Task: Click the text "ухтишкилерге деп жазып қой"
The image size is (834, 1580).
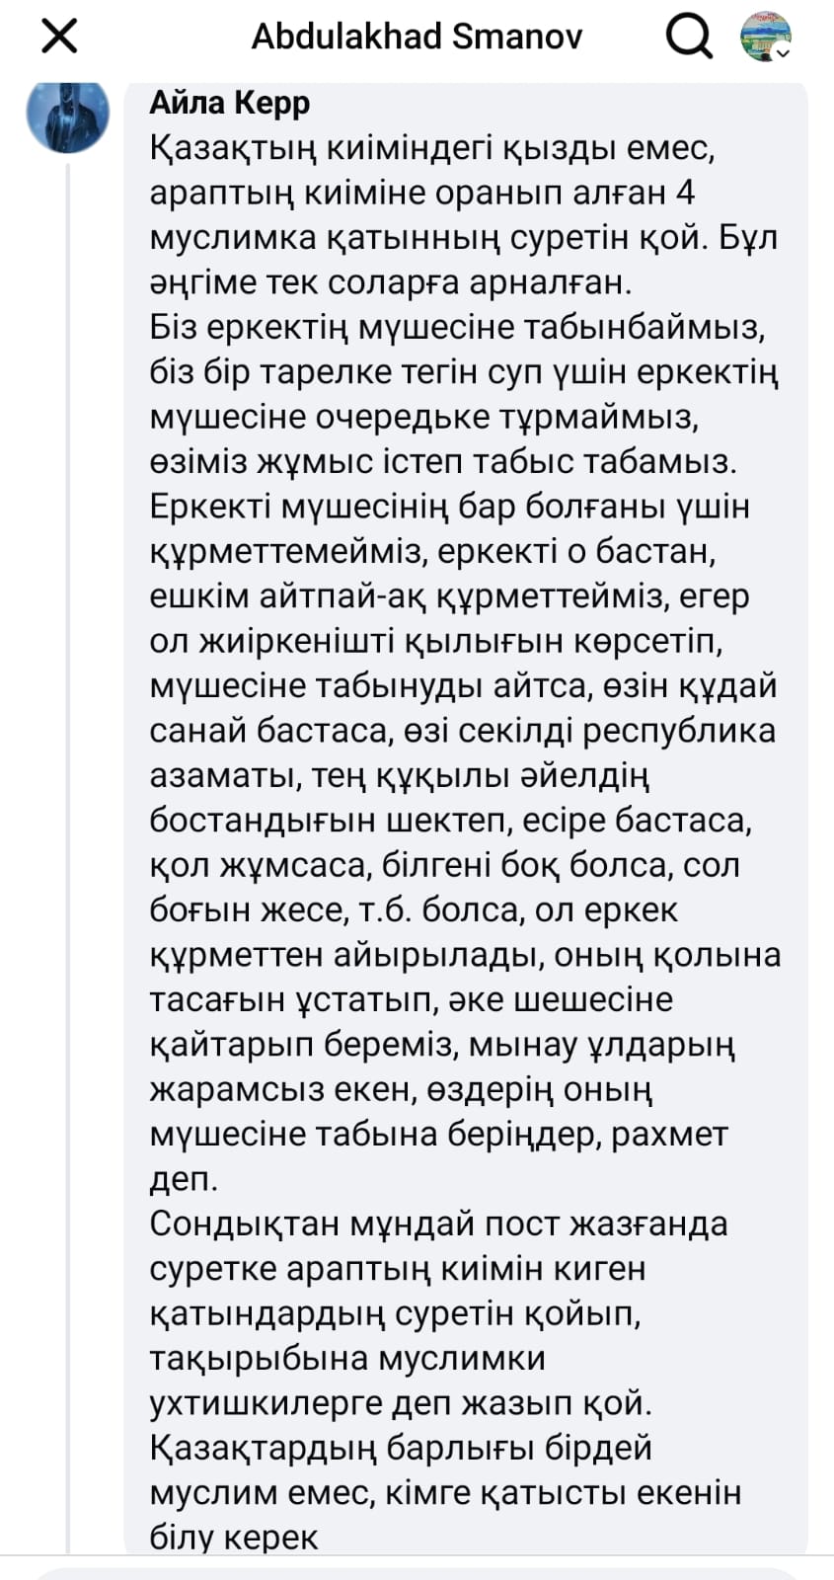Action: point(401,1402)
